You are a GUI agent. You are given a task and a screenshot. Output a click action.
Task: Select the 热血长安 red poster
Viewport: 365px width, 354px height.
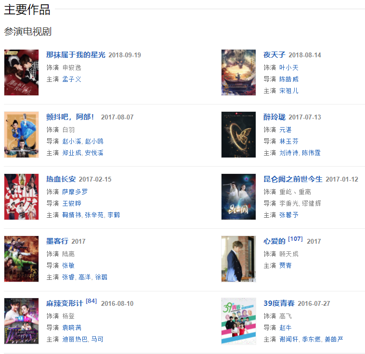21,197
